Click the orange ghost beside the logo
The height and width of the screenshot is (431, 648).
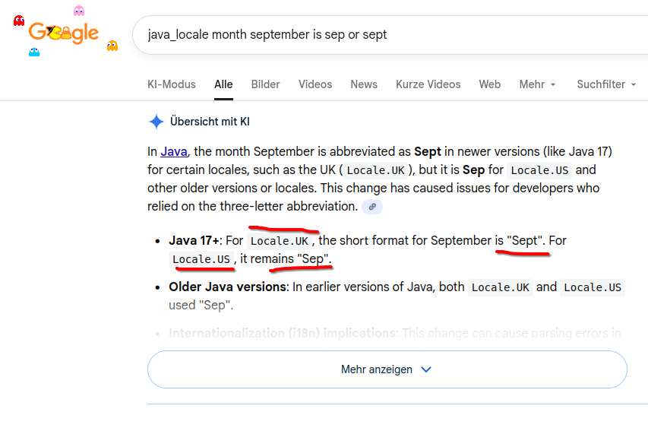tap(112, 46)
